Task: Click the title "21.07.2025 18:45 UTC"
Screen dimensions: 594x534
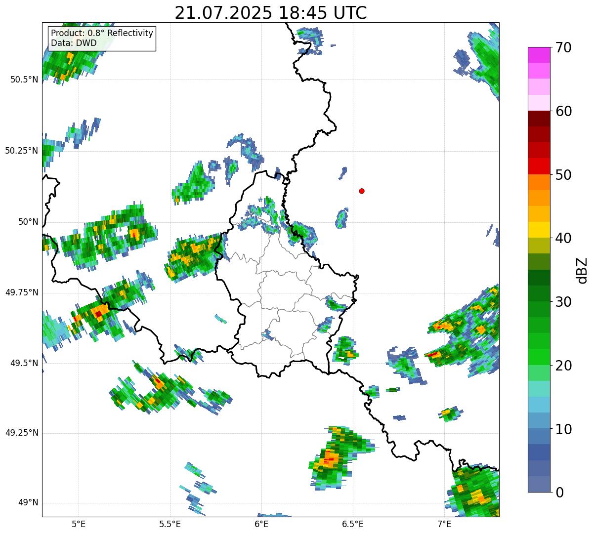Action: pos(271,12)
